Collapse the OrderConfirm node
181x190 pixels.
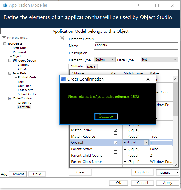pyautogui.click(x=10, y=98)
